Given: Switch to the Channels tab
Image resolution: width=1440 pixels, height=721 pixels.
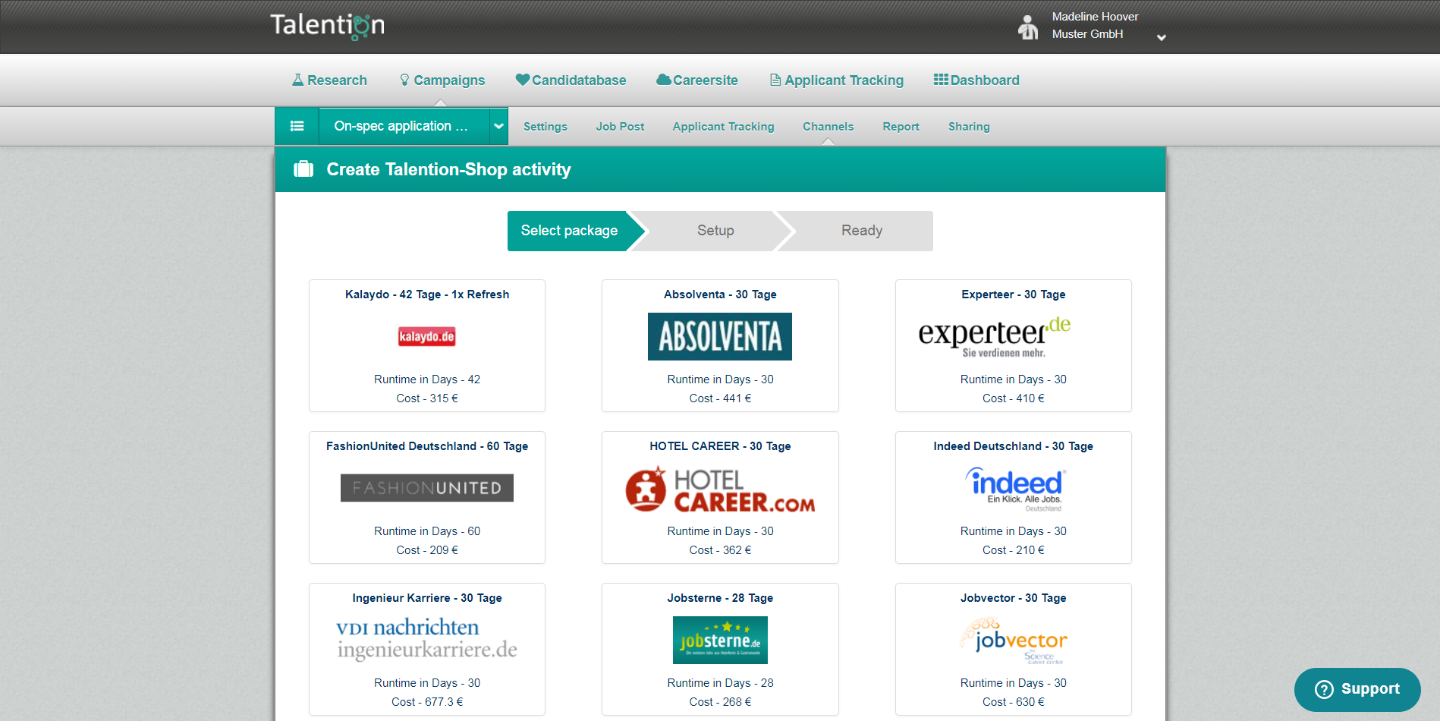Looking at the screenshot, I should click(828, 127).
